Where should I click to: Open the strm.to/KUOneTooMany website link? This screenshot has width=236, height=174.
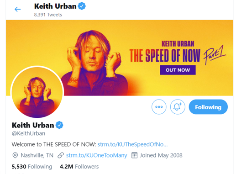pyautogui.click(x=96, y=155)
